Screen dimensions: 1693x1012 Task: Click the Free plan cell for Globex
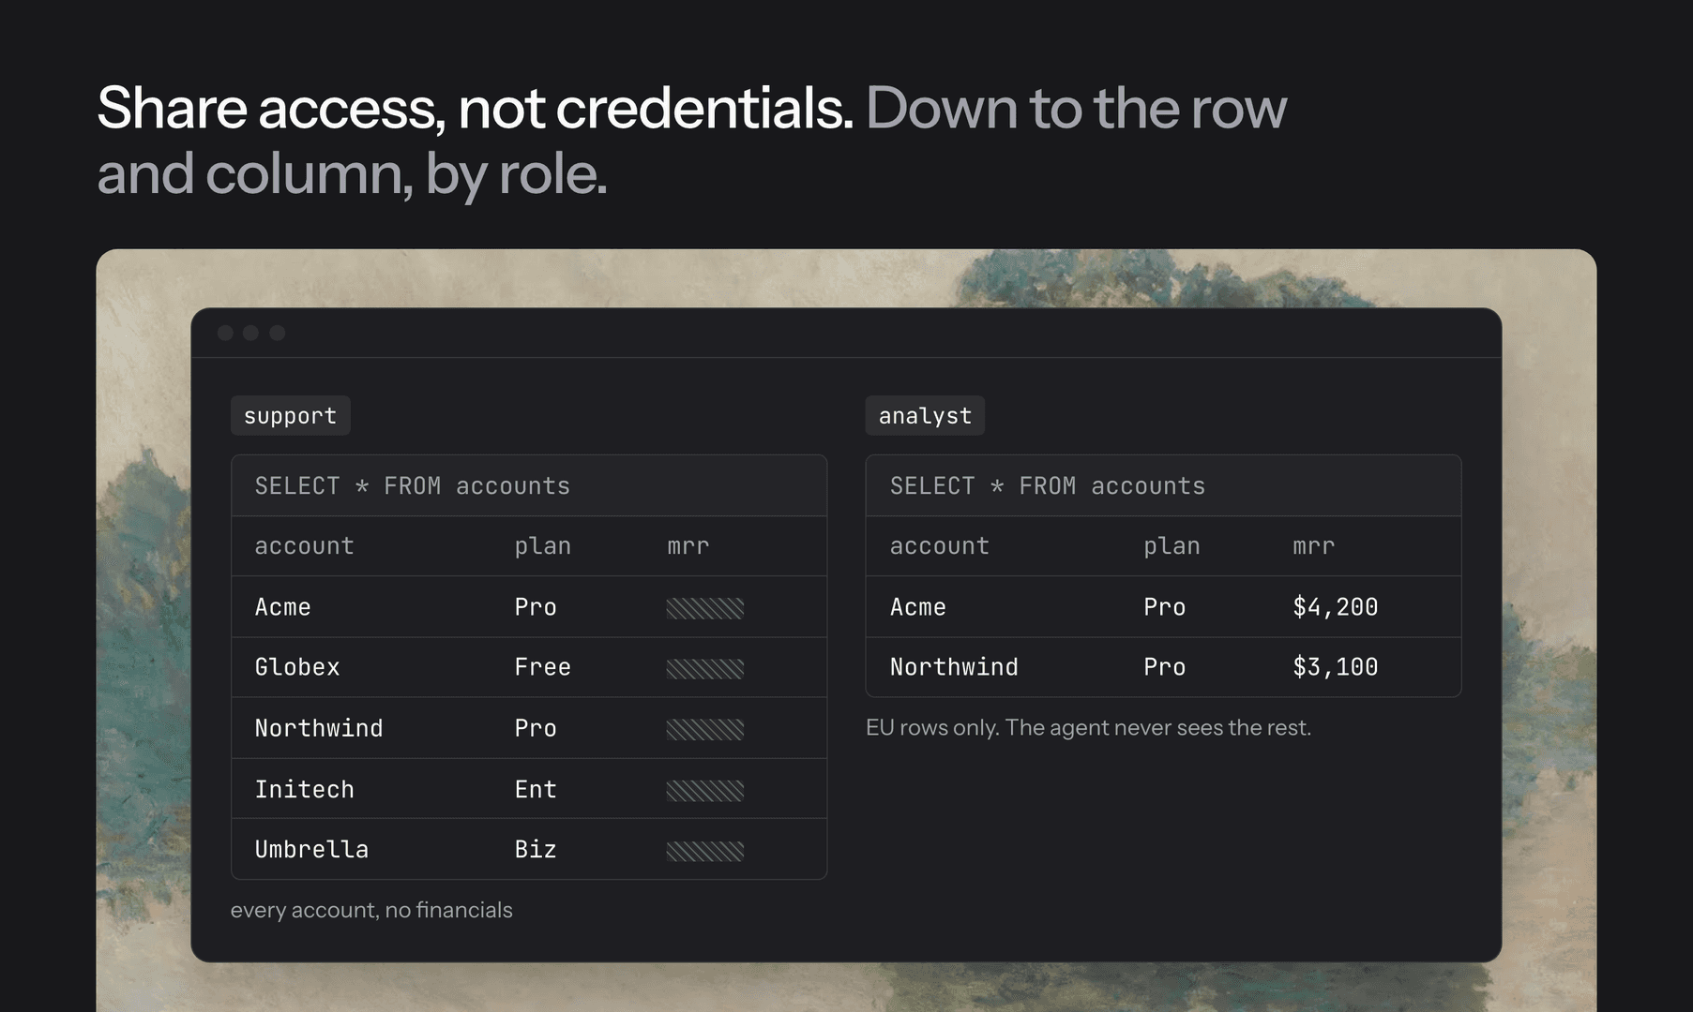542,667
